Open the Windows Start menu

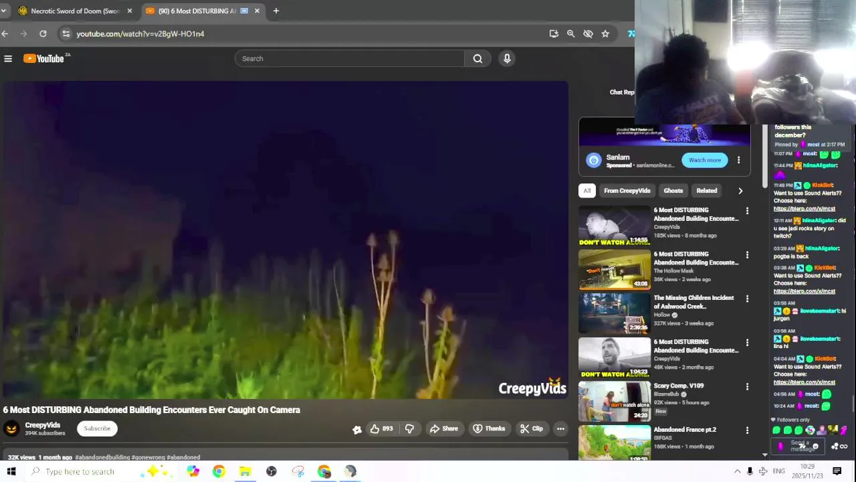pos(11,471)
